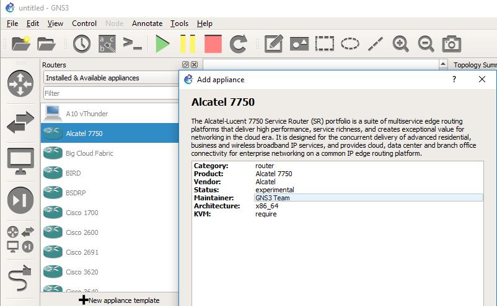Image resolution: width=497 pixels, height=306 pixels.
Task: Open the View menu
Action: coord(55,23)
